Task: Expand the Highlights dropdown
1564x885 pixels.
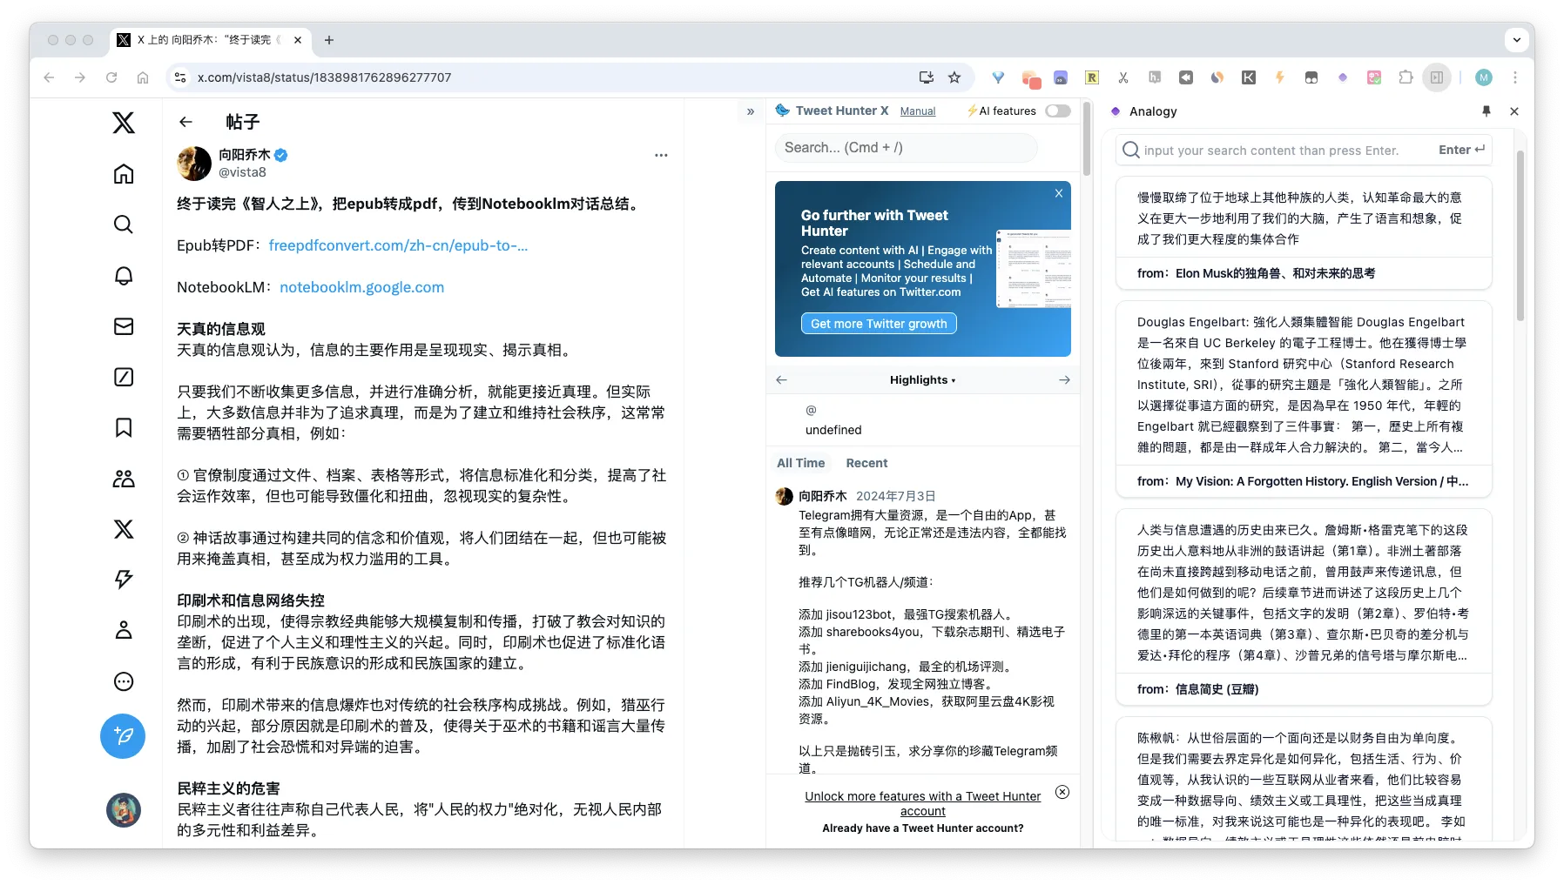Action: [x=922, y=380]
